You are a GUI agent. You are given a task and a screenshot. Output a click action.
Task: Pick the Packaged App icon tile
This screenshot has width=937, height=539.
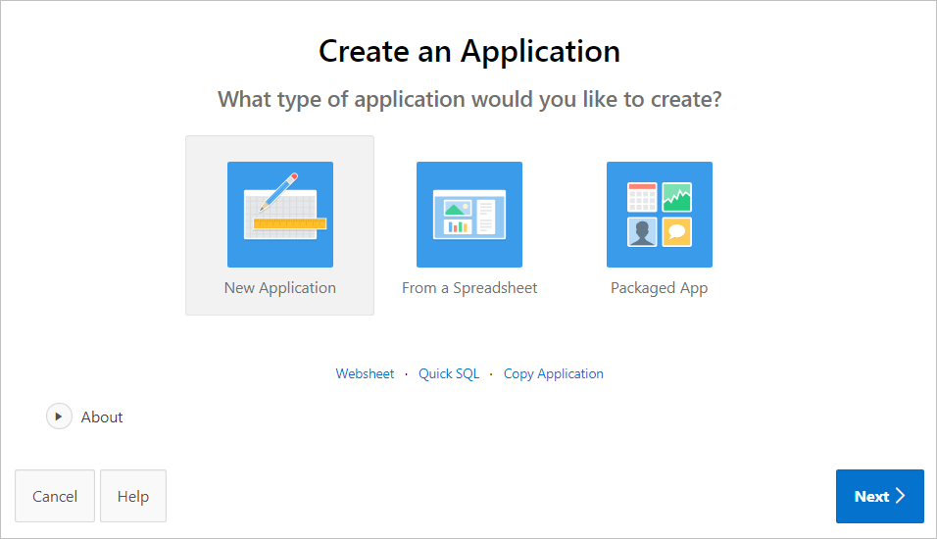(x=659, y=214)
